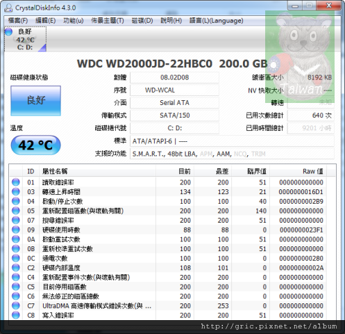Screen dimensions: 345x334
Task: Click the drive letter field C: D:
Action: point(174,128)
